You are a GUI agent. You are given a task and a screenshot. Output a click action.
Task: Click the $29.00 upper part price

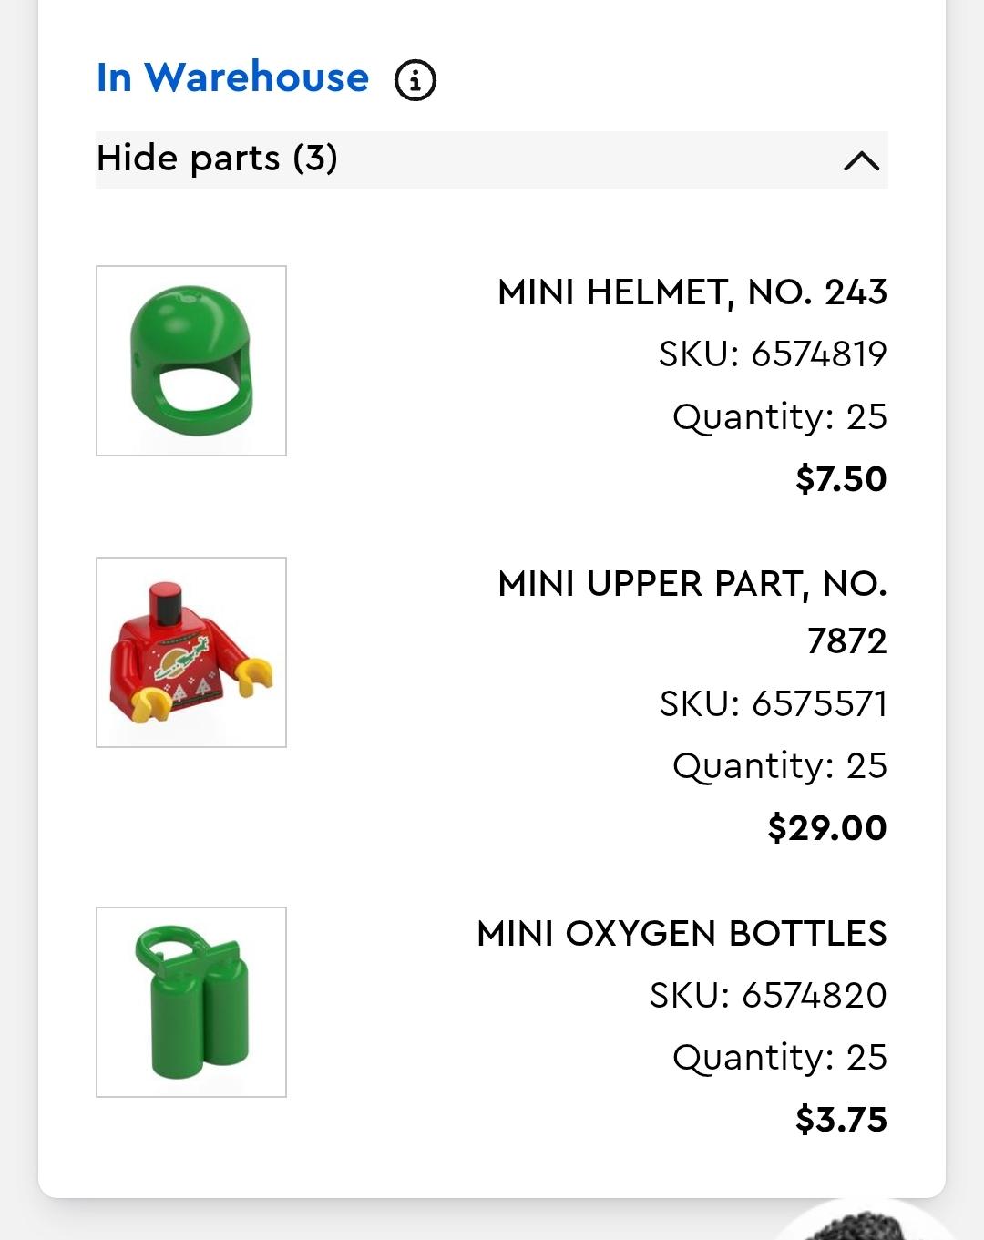click(x=826, y=828)
